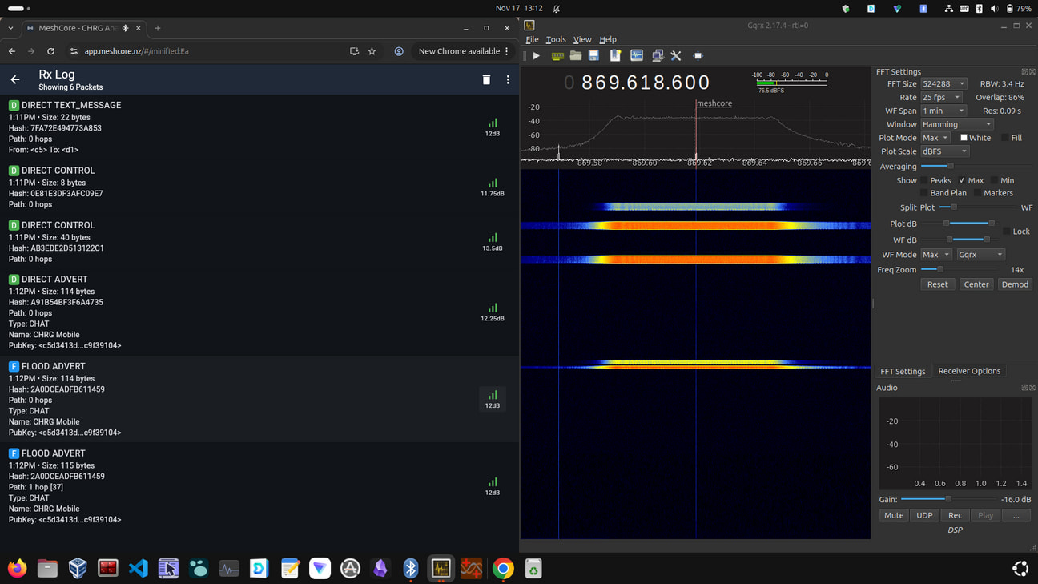Open the I/O devices hardware icon
This screenshot has width=1038, height=584.
[557, 56]
